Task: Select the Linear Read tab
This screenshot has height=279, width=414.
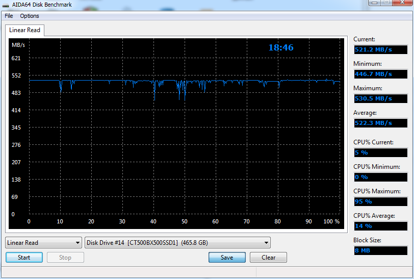Action: tap(24, 30)
